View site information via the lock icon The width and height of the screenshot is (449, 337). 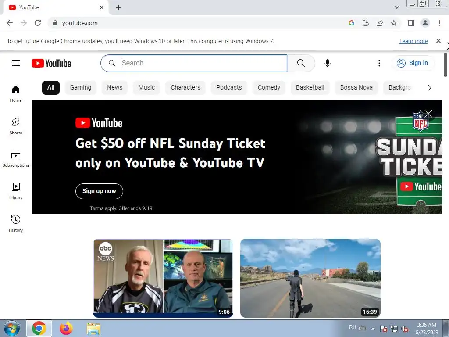55,23
